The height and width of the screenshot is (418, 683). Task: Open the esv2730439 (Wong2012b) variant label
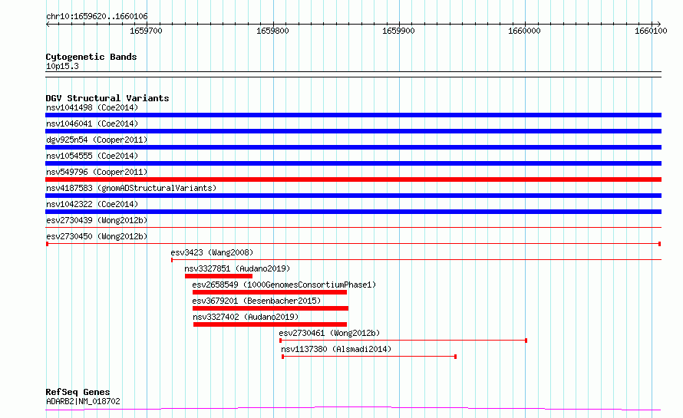tap(97, 220)
